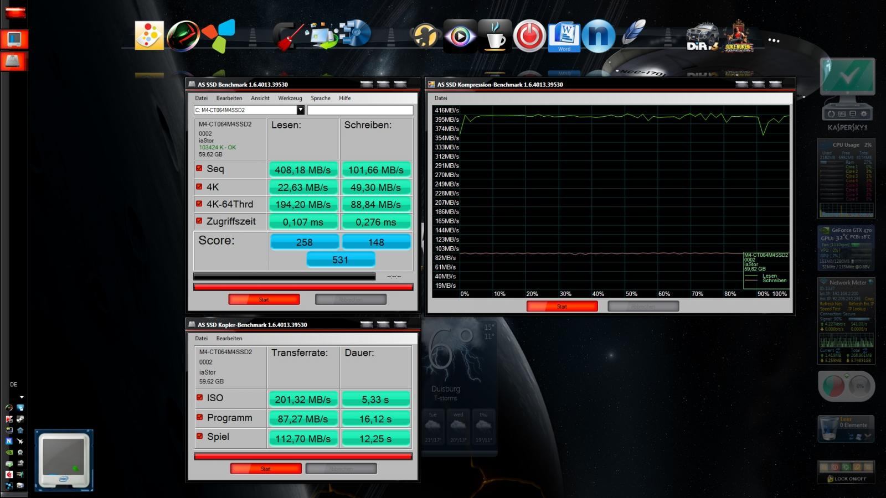Open Datei menu in Kopier-Benchmark window
The width and height of the screenshot is (886, 498).
(x=201, y=338)
